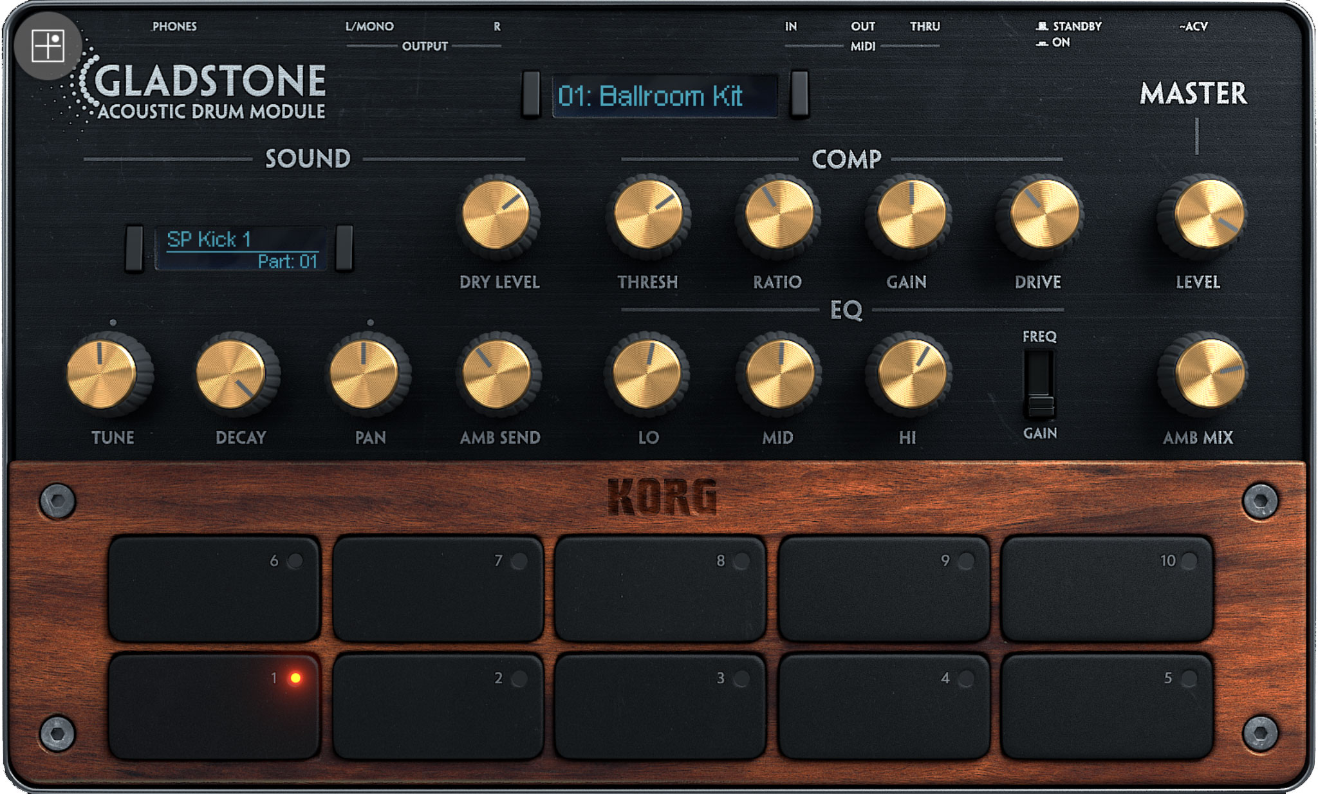Adjust the THRESH compressor knob

pos(649,216)
